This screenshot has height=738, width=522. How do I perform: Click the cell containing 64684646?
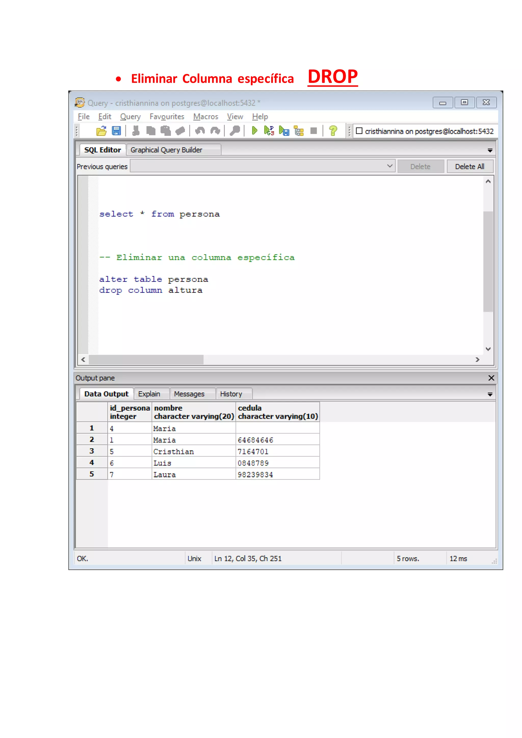pos(278,440)
